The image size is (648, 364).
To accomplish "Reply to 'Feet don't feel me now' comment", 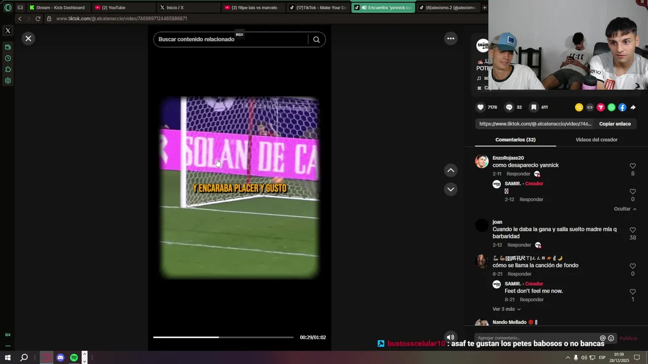I will tap(532, 300).
